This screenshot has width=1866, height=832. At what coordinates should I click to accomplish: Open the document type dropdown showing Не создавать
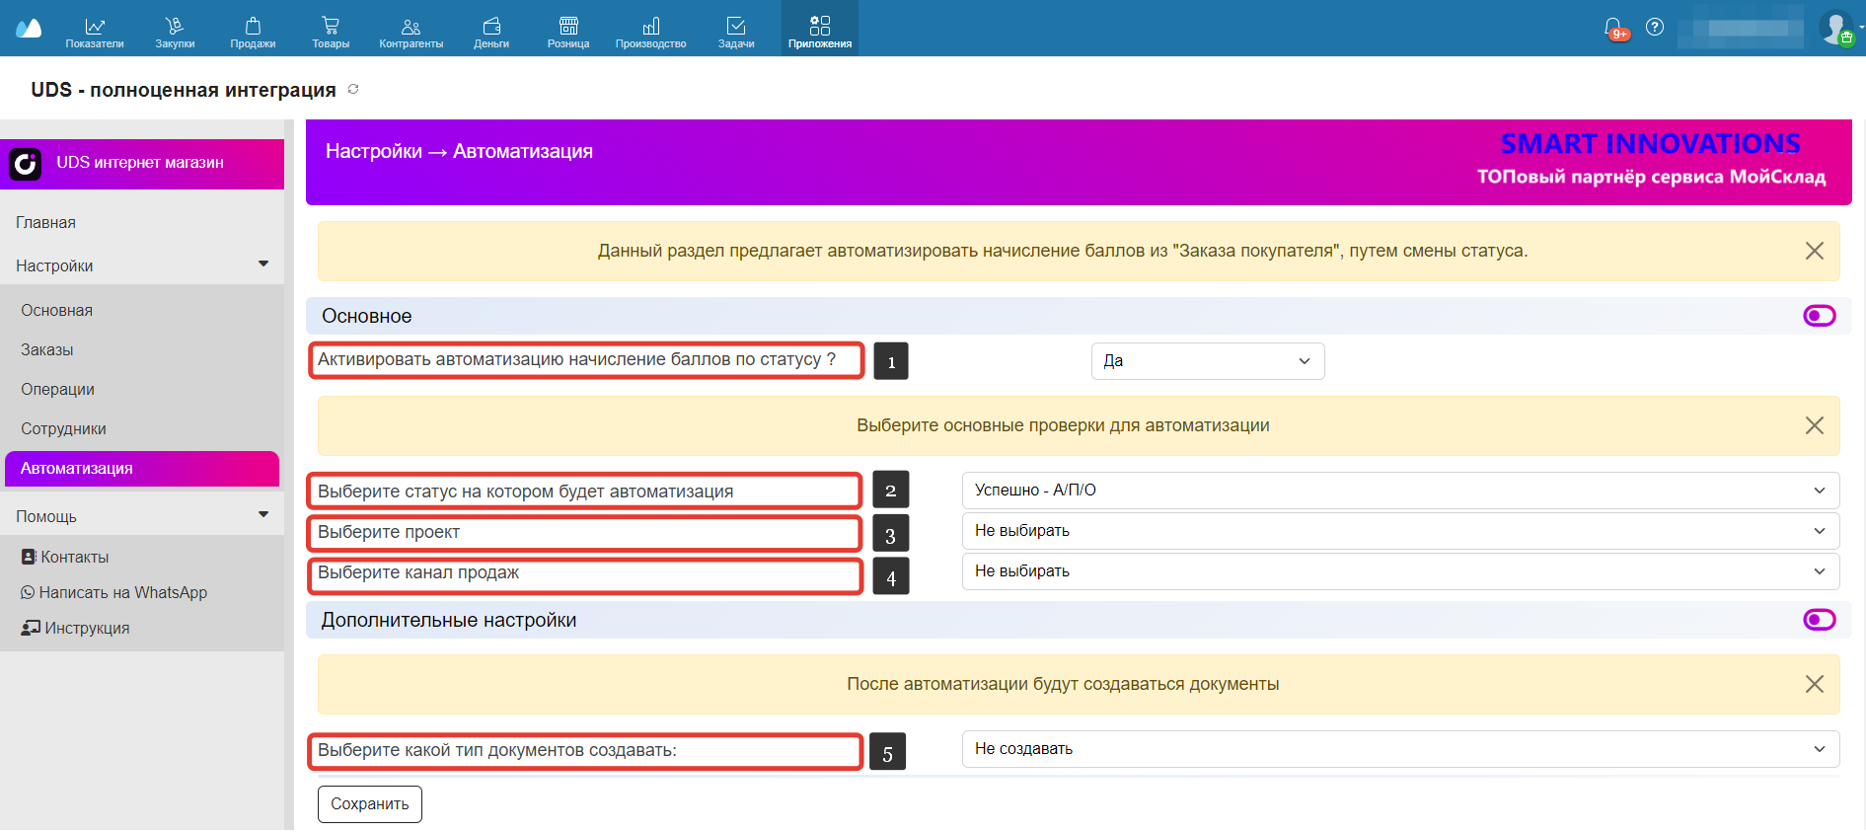pyautogui.click(x=1399, y=749)
